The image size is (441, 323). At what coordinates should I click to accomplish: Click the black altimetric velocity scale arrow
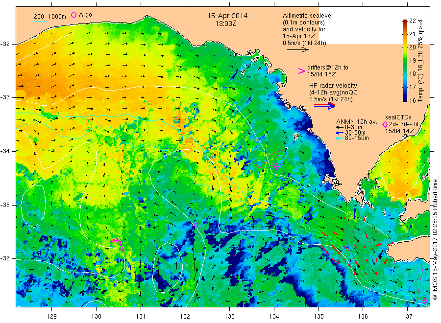pyautogui.click(x=297, y=50)
